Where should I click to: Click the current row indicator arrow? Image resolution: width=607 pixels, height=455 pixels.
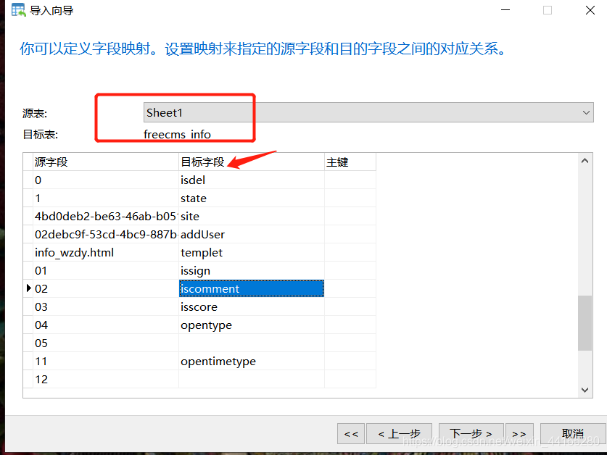(28, 288)
